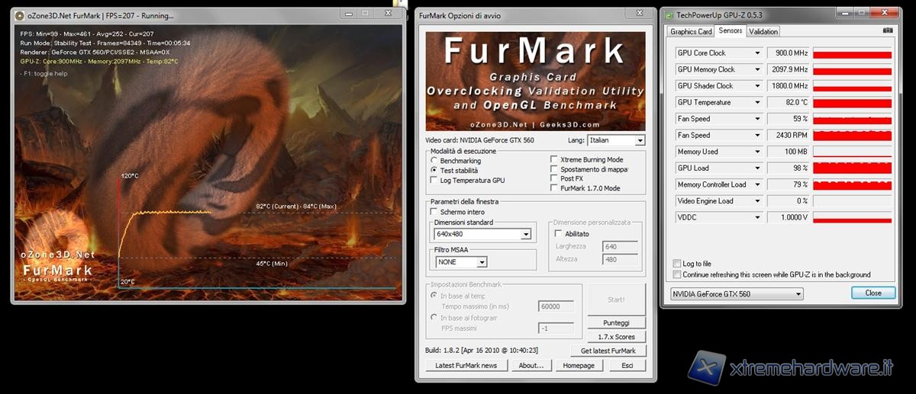Screen dimensions: 916x394
Task: Open the Validation tab
Action: click(763, 31)
